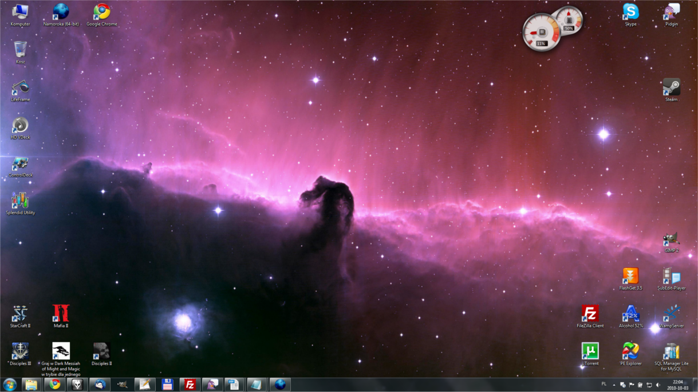This screenshot has width=698, height=392.
Task: Select the StarCraft II desktop icon
Action: click(20, 314)
